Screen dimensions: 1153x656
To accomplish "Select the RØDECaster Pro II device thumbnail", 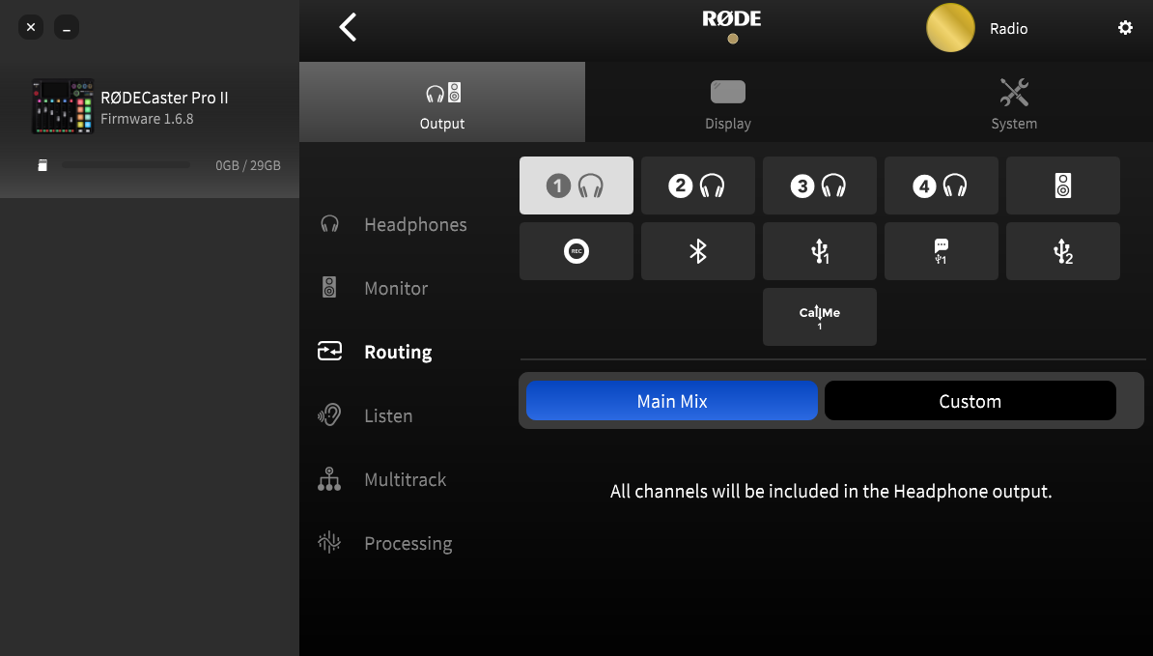I will (x=63, y=106).
